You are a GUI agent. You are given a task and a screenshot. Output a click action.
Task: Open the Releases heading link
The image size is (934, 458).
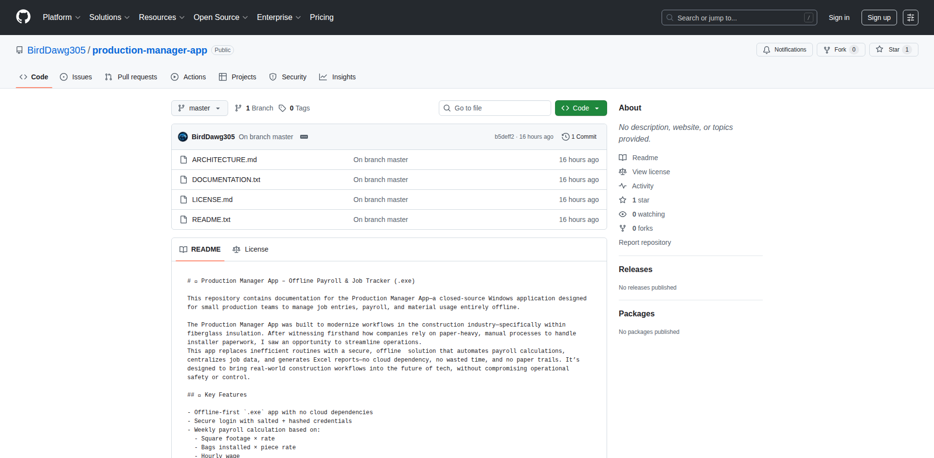point(635,269)
